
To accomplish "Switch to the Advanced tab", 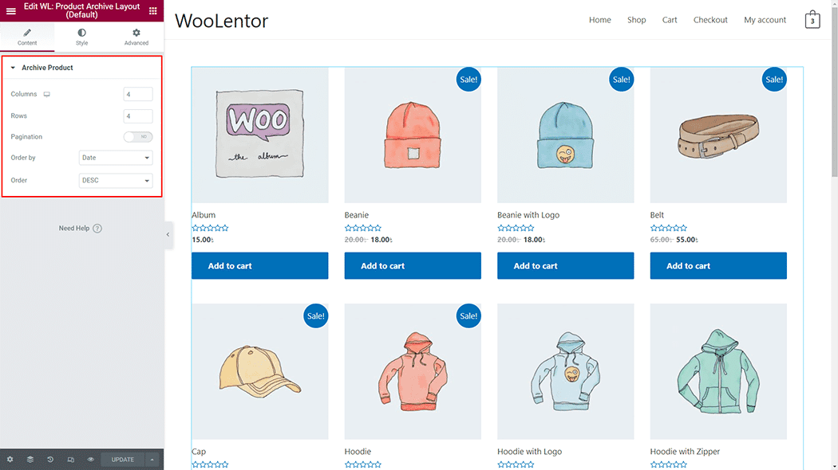I will 136,37.
